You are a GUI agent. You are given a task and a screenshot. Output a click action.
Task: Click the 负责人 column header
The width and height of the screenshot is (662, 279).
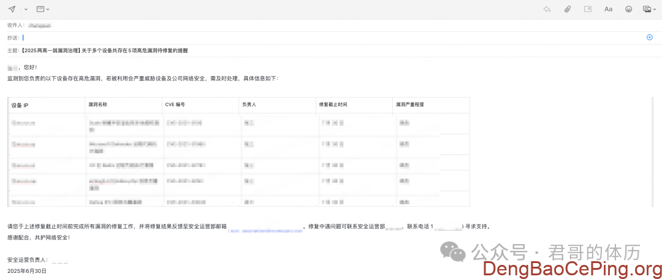coord(249,105)
